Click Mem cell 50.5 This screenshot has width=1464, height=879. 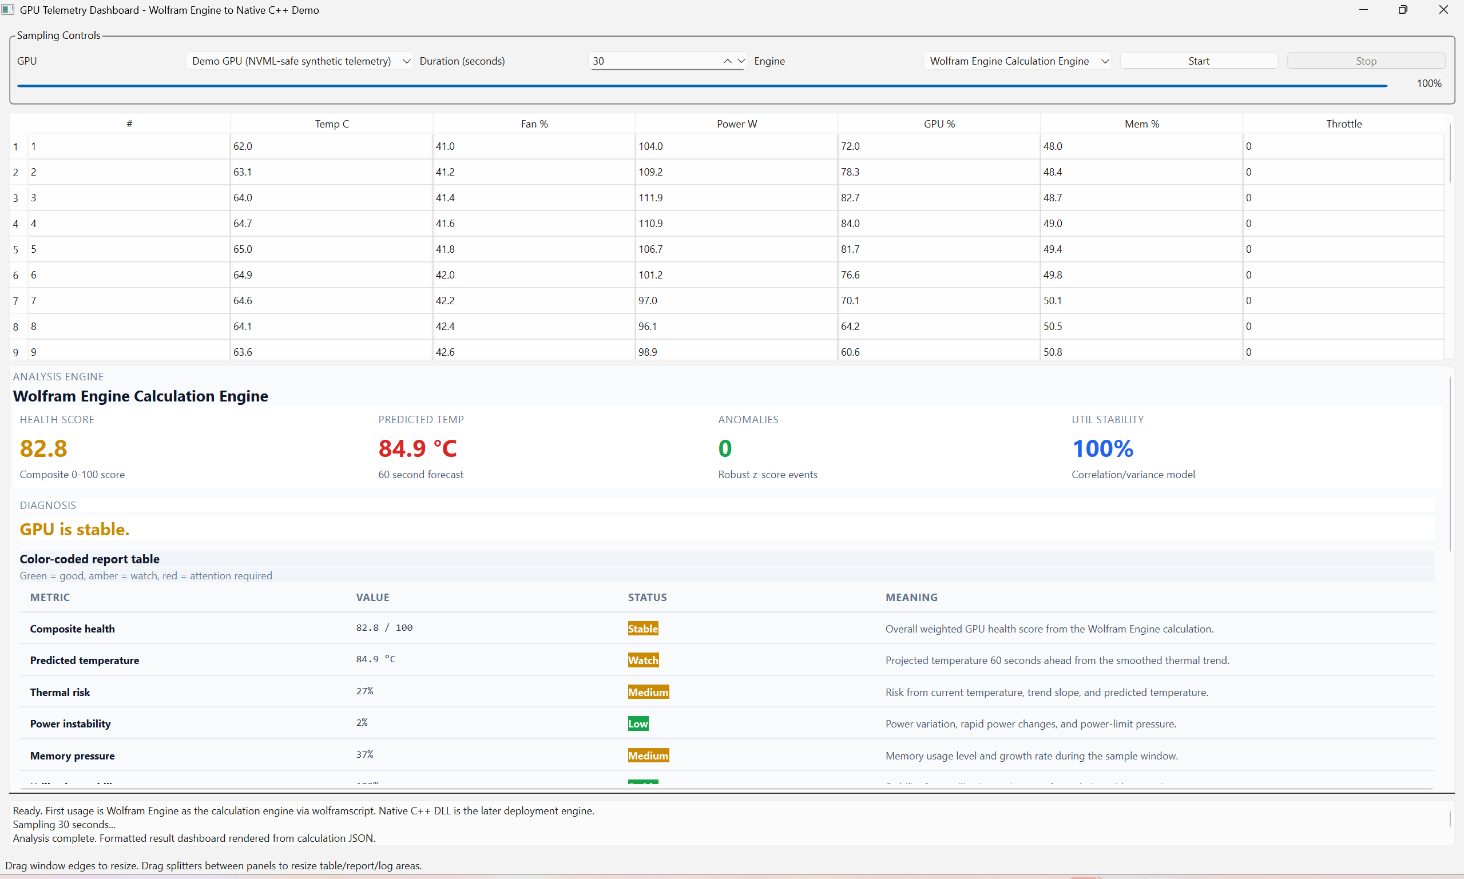click(1142, 327)
